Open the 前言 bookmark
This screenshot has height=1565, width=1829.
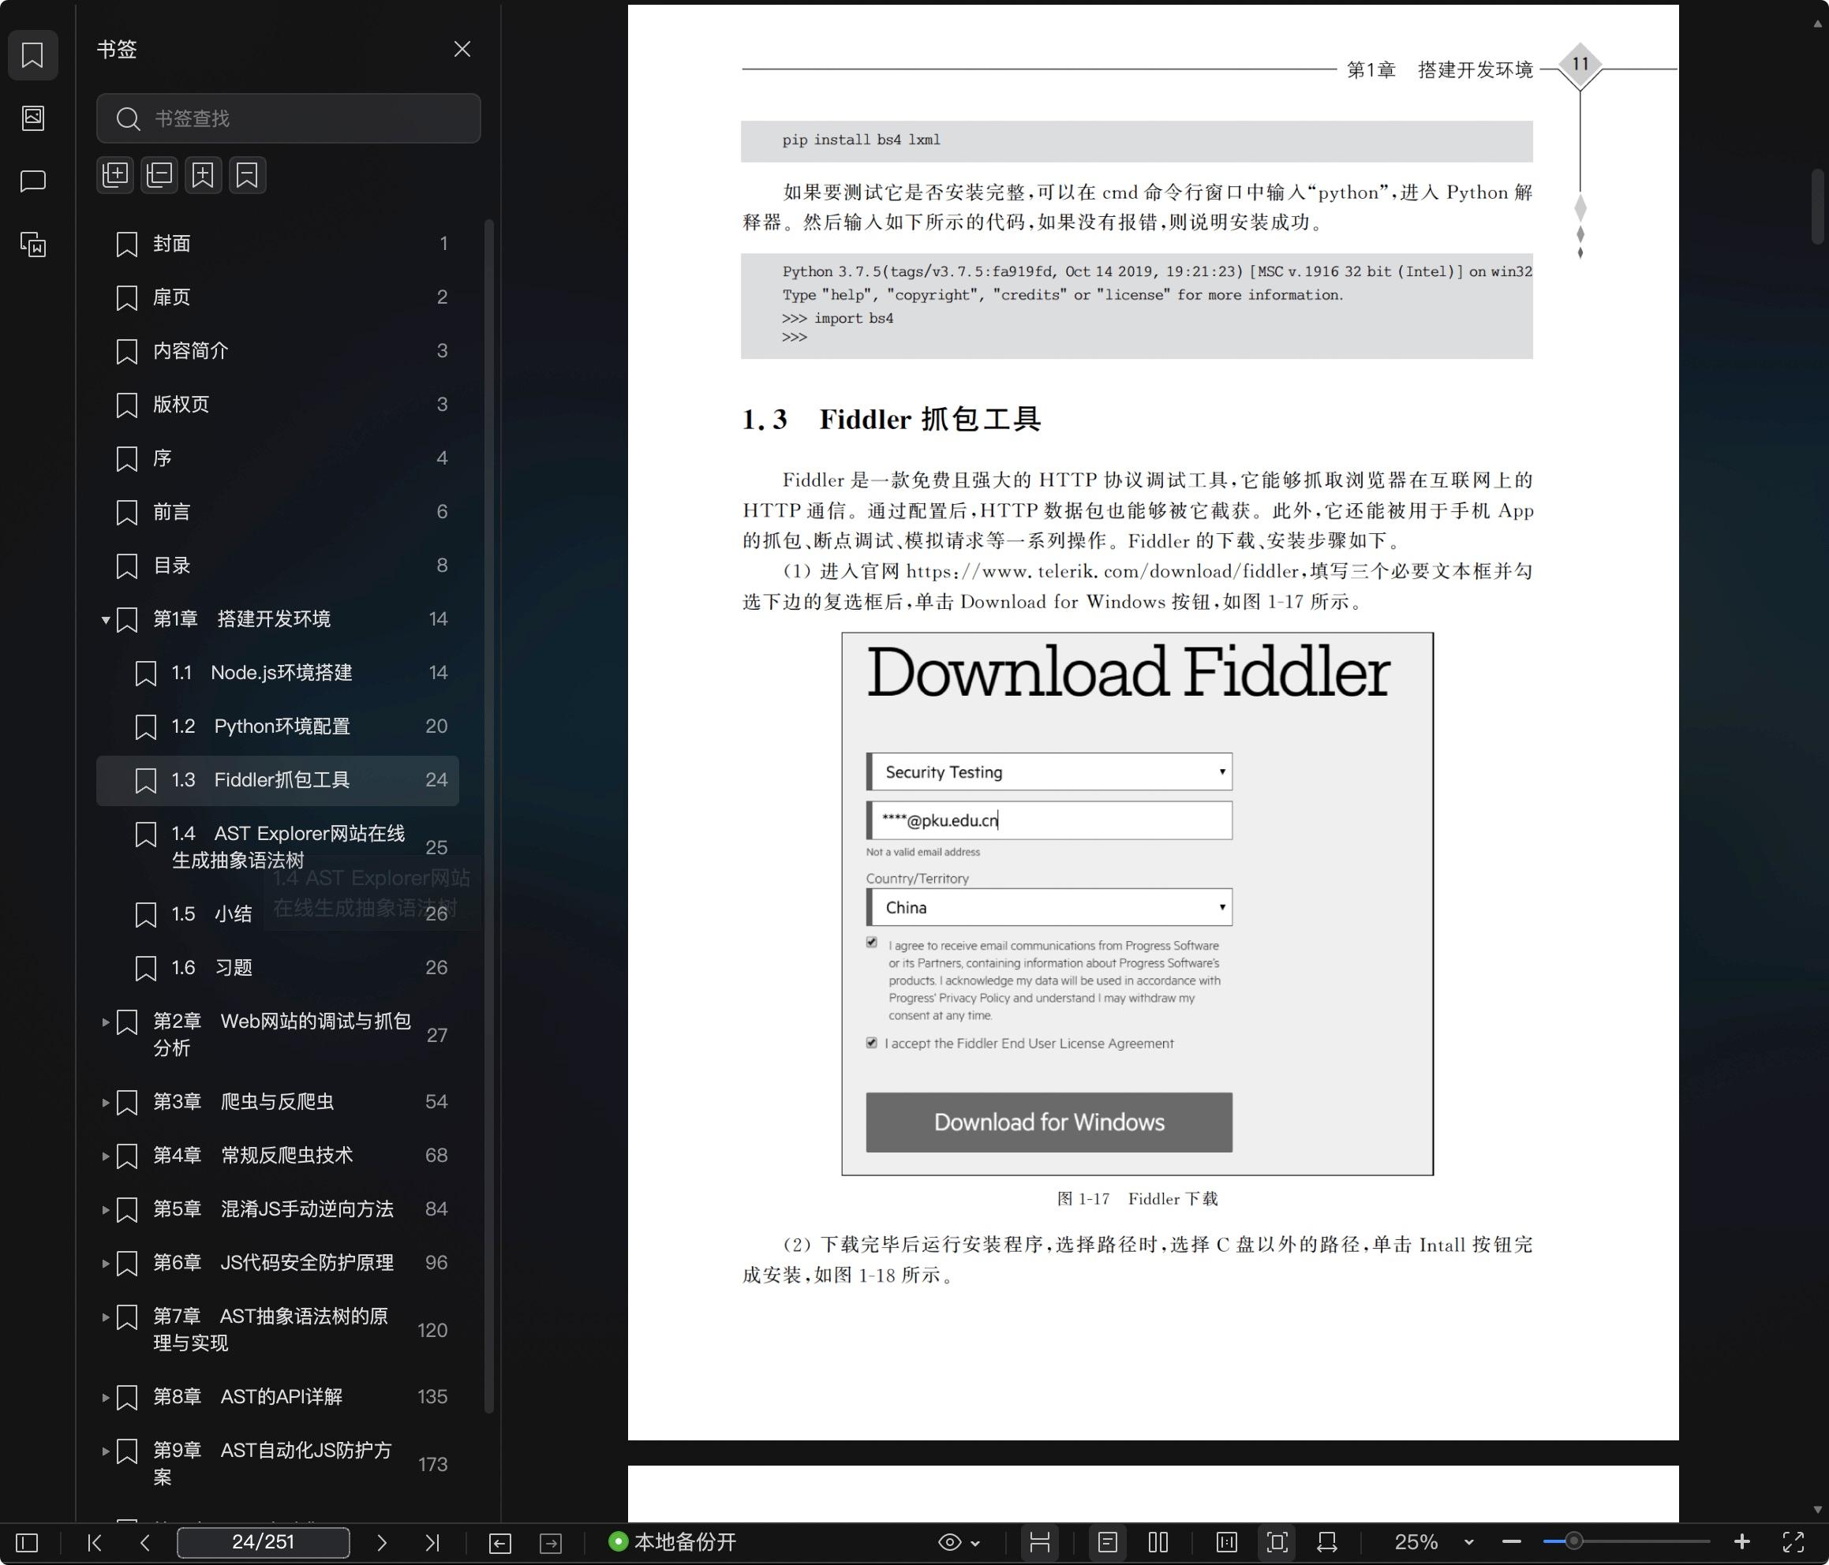click(277, 512)
